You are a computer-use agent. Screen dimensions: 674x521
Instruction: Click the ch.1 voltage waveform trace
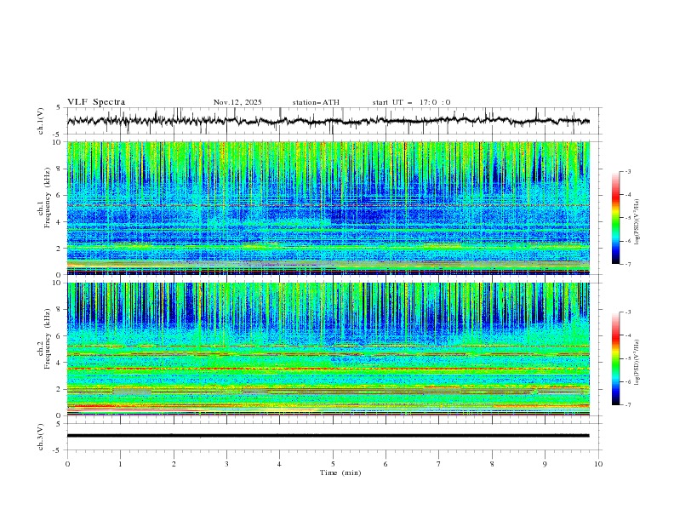tap(328, 121)
